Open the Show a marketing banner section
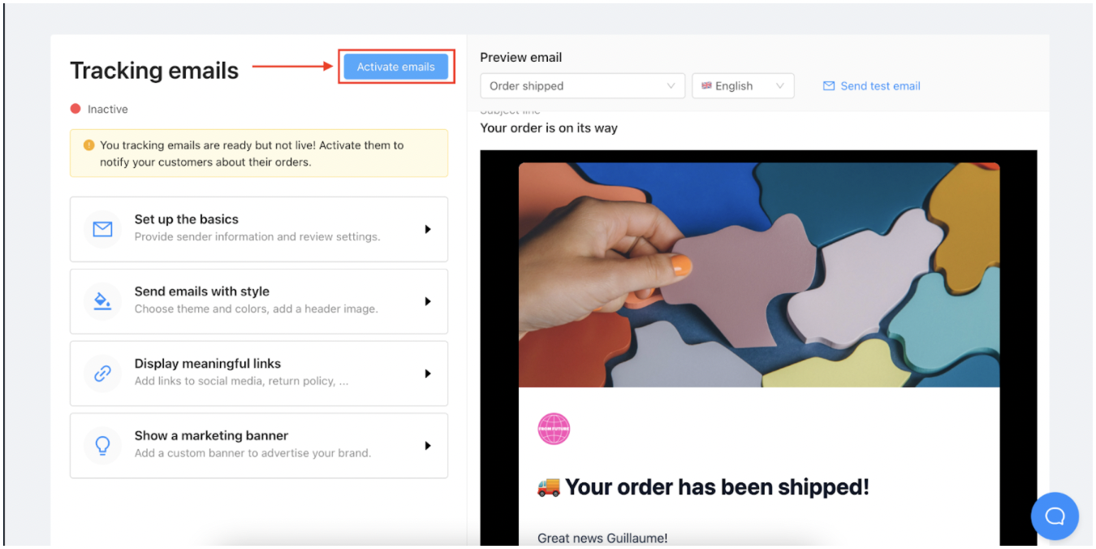This screenshot has height=549, width=1096. click(x=259, y=446)
